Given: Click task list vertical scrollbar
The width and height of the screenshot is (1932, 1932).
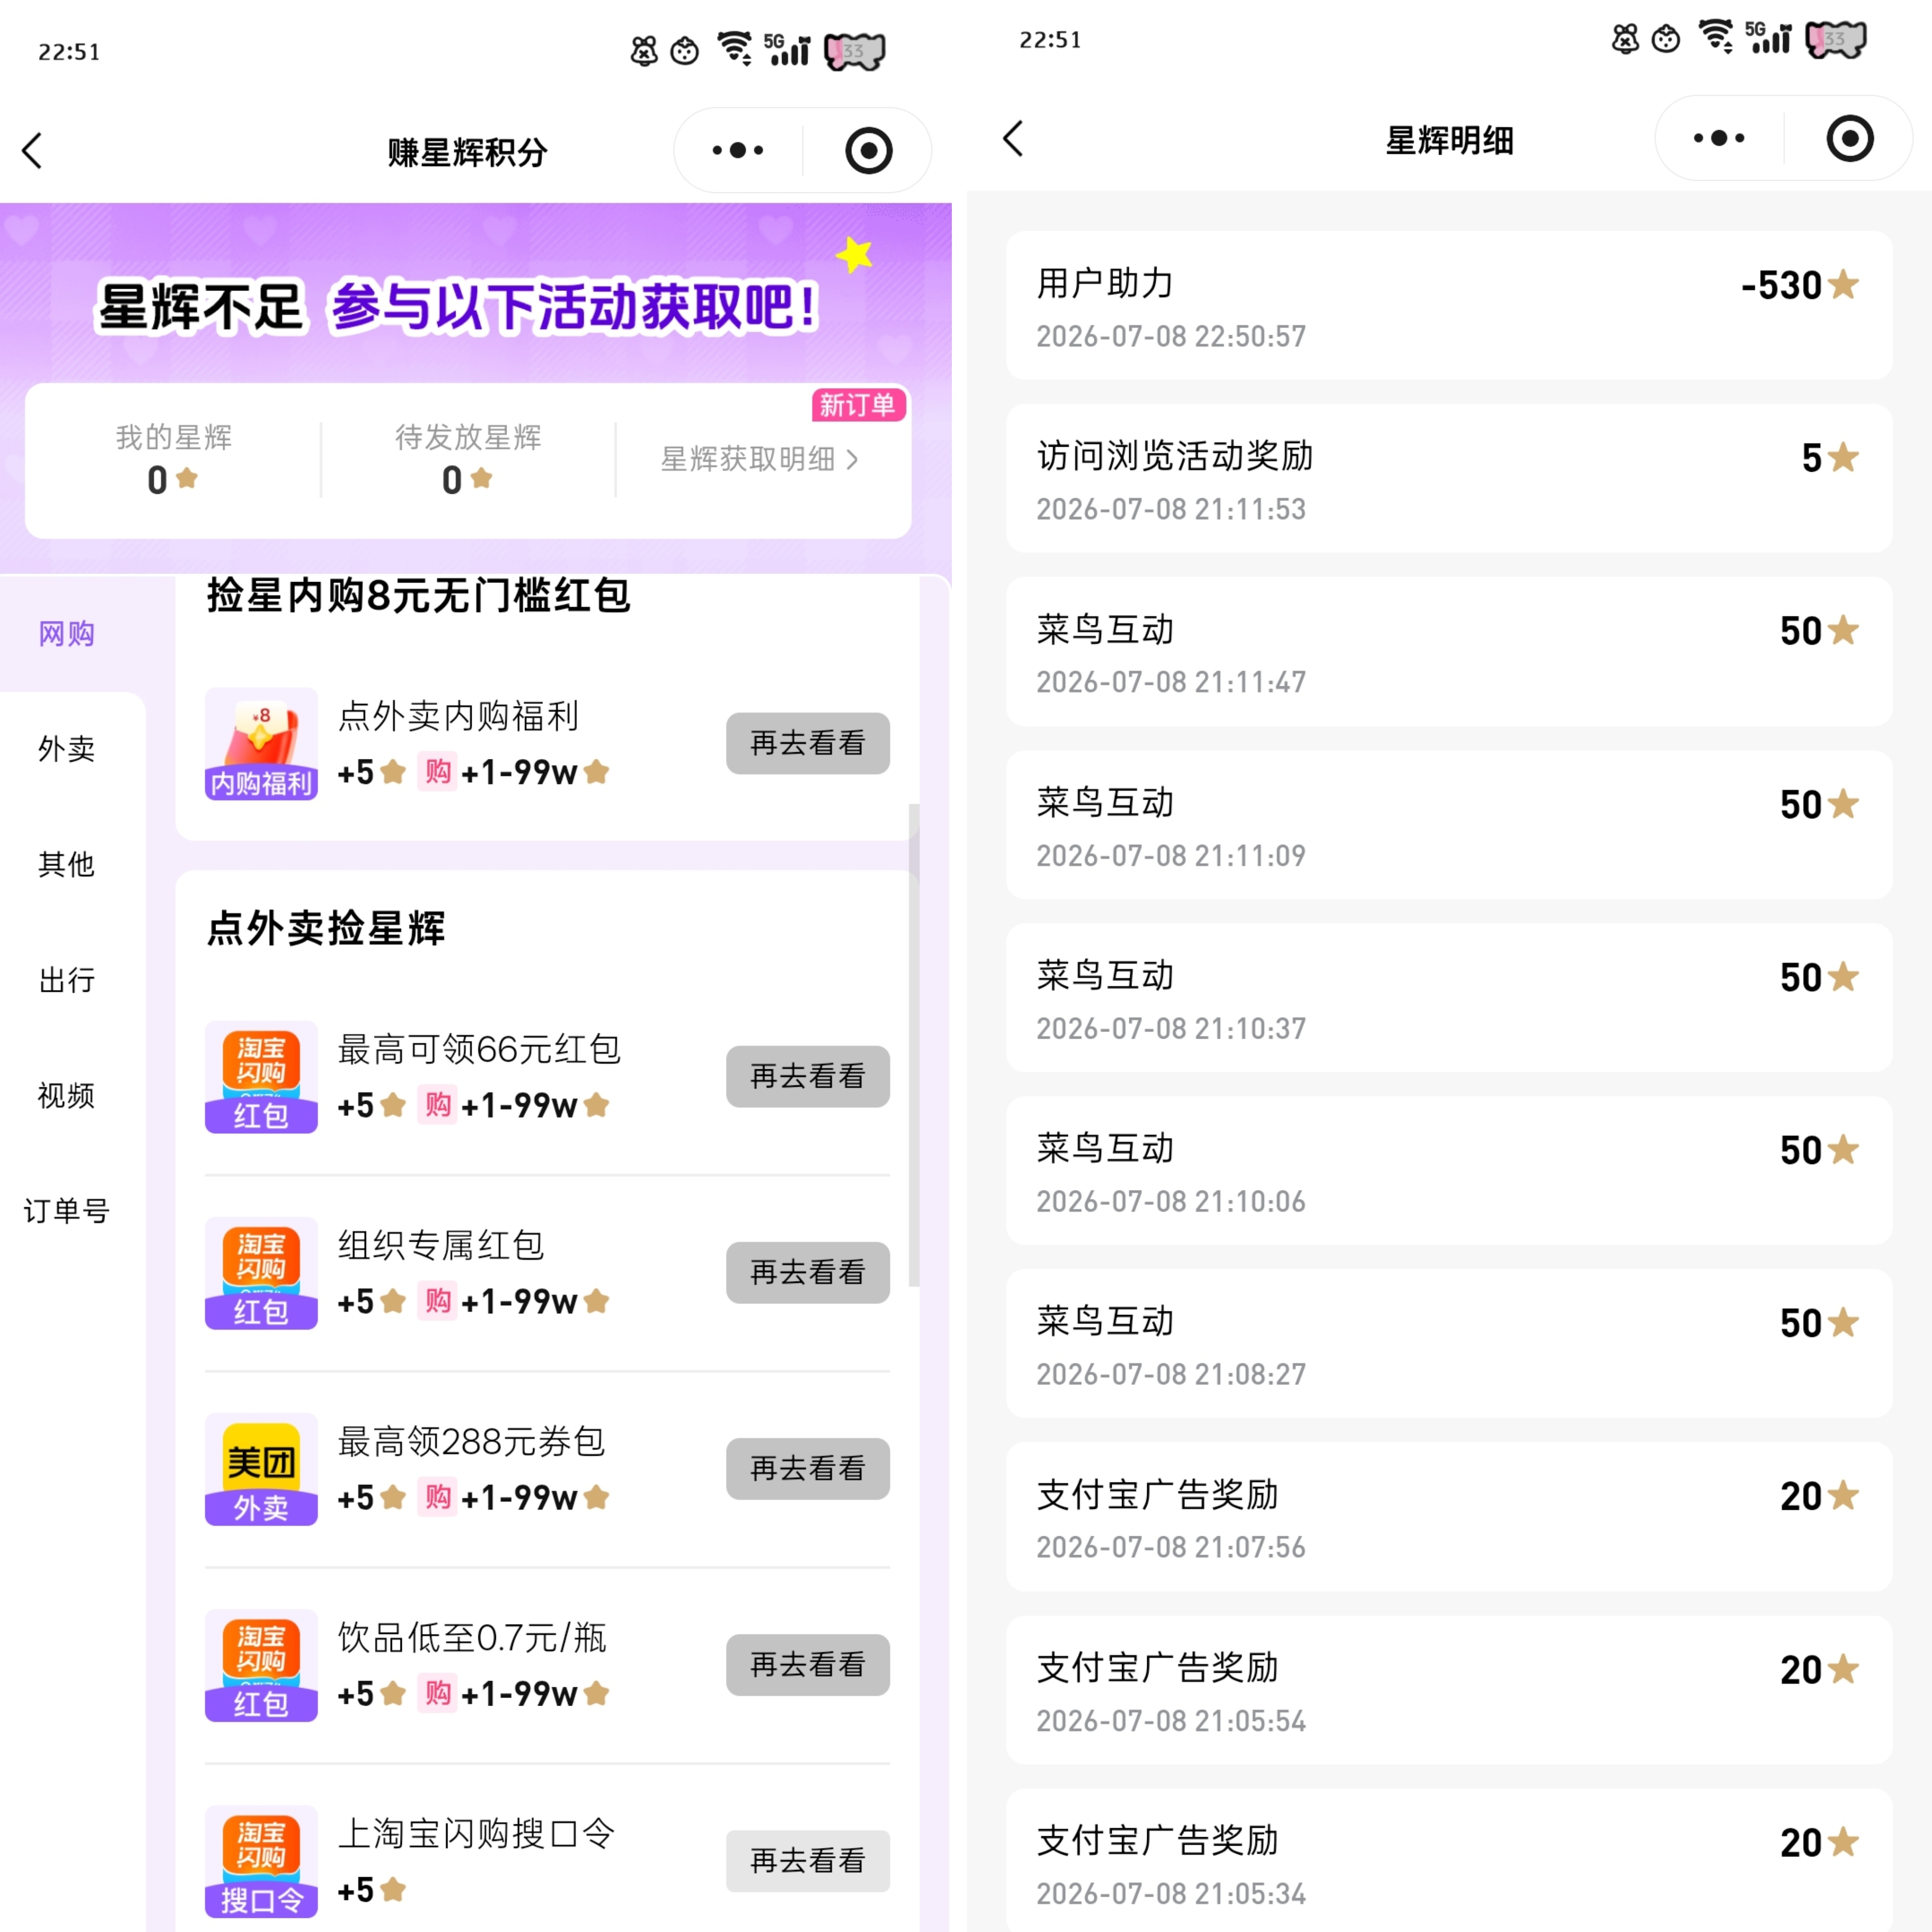Looking at the screenshot, I should [914, 1044].
